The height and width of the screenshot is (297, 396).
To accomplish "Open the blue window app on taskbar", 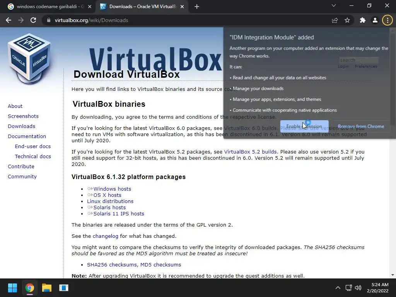I will tap(64, 288).
